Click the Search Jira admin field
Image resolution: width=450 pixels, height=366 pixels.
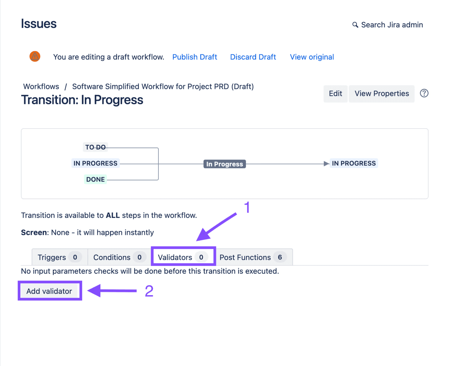[392, 25]
